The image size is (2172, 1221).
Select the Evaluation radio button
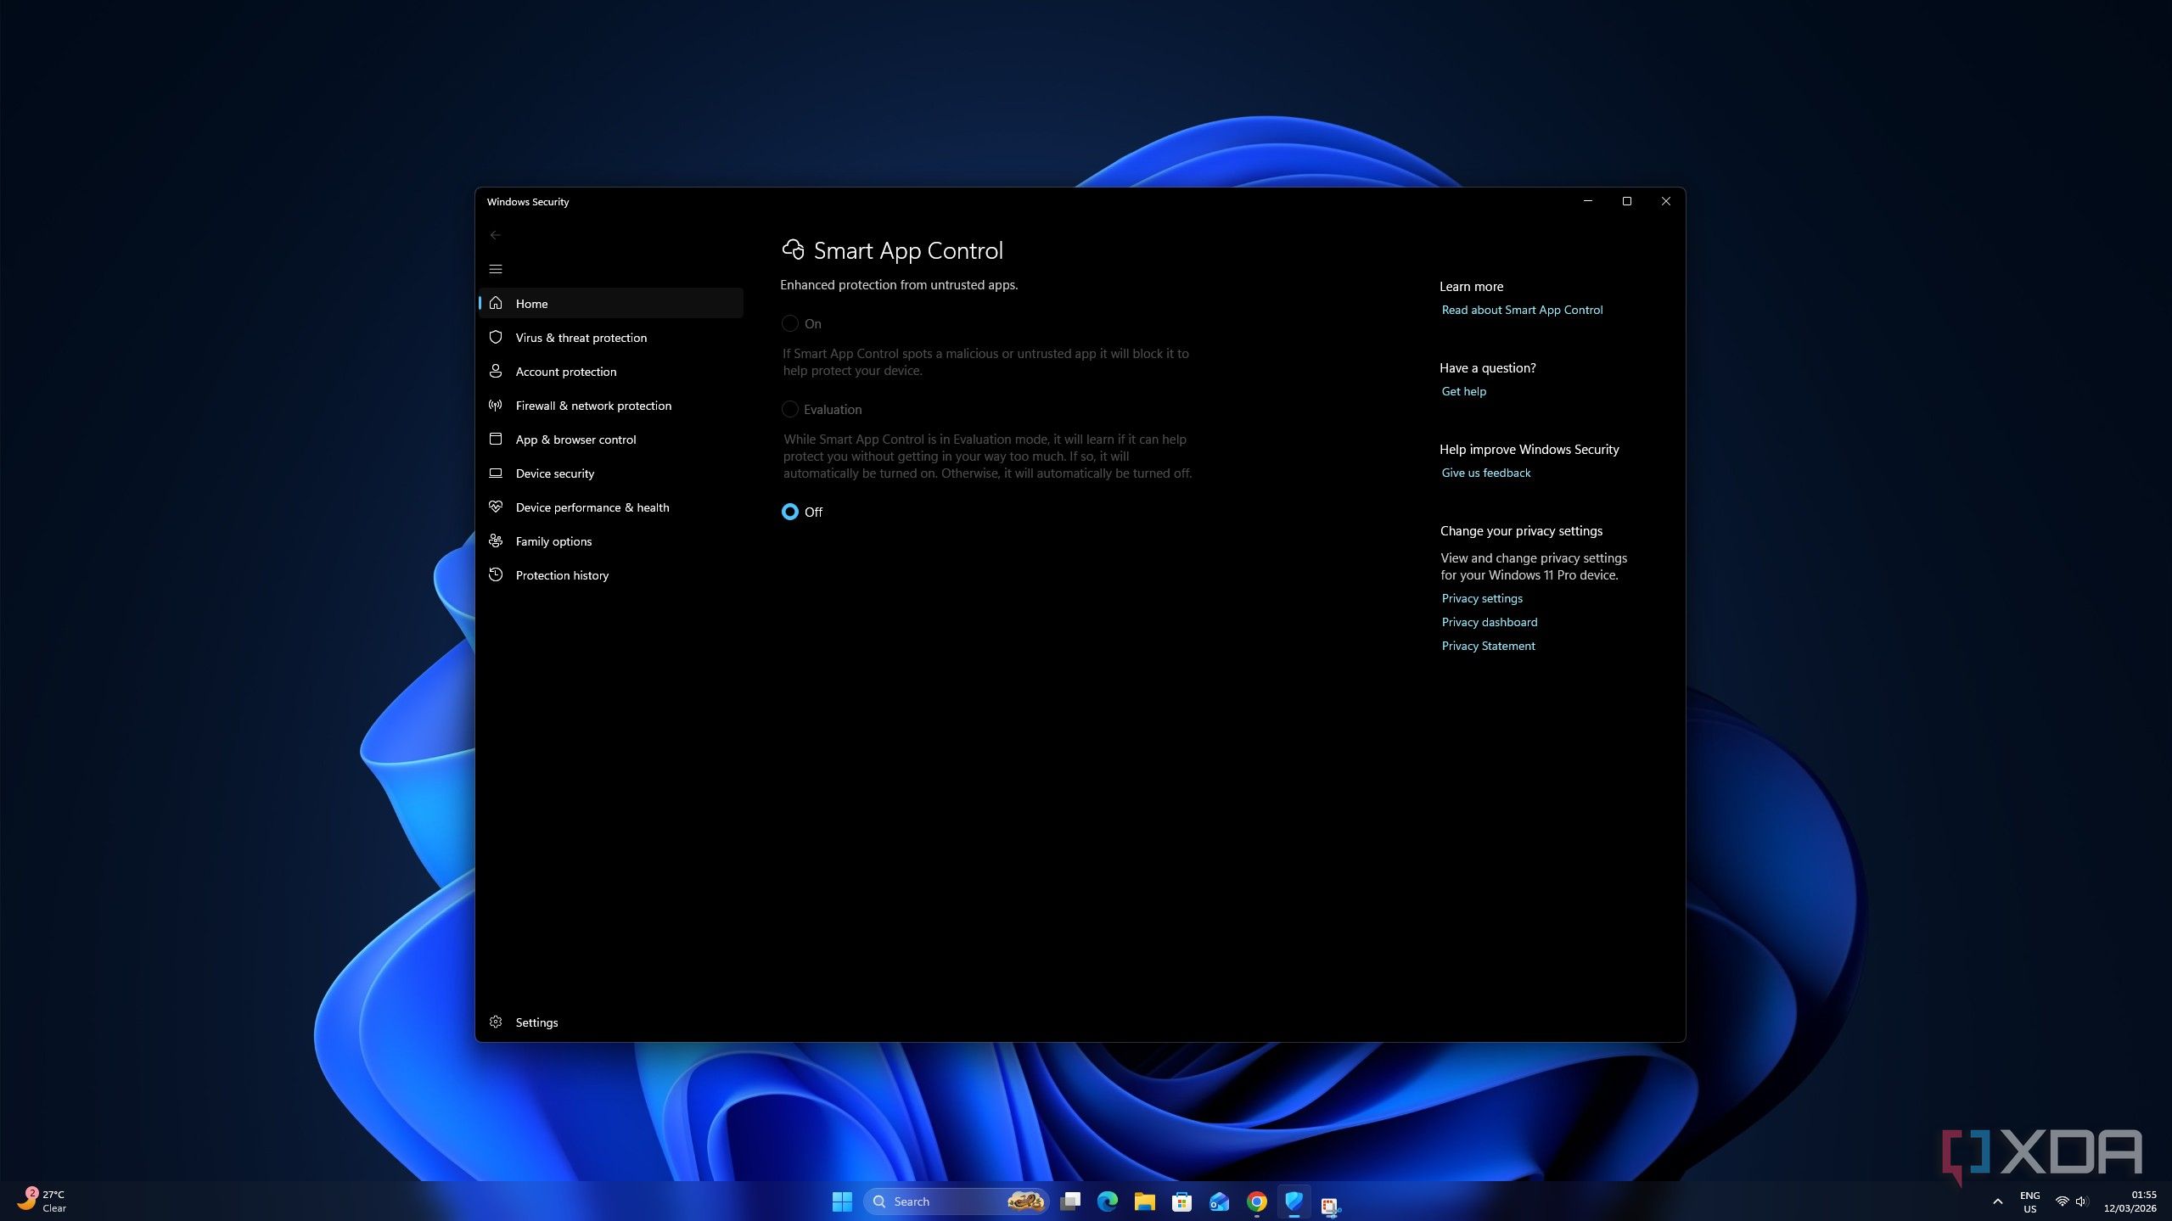click(790, 409)
